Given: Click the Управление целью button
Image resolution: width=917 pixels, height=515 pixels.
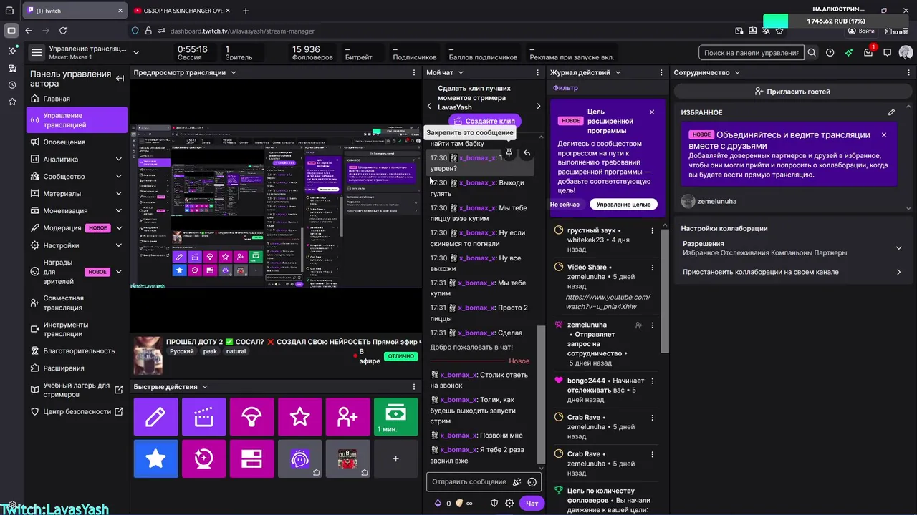Looking at the screenshot, I should click(x=623, y=205).
